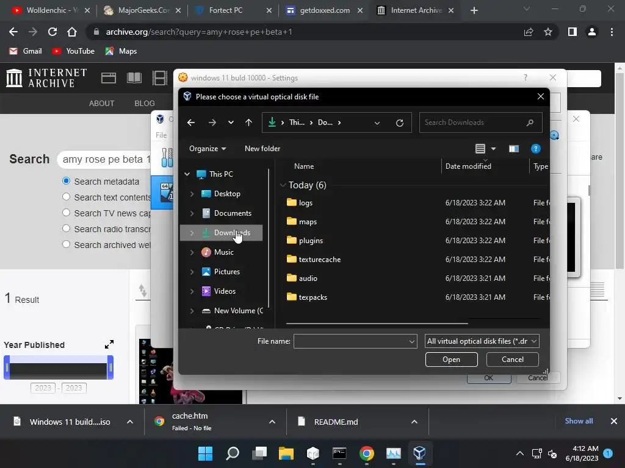Viewport: 625px width, 468px height.
Task: Cancel the file chooser dialog
Action: tap(512, 360)
